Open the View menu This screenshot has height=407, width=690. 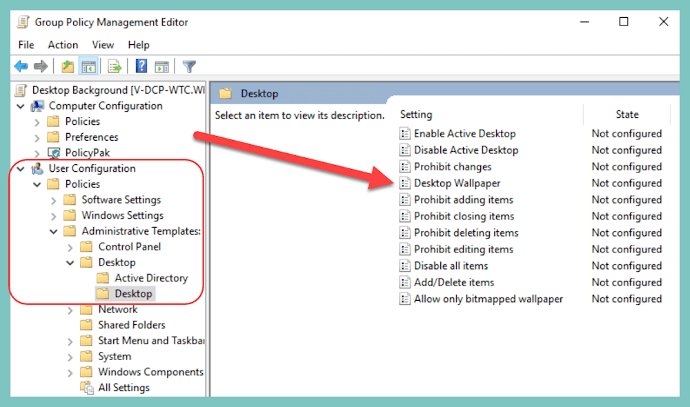click(x=103, y=45)
